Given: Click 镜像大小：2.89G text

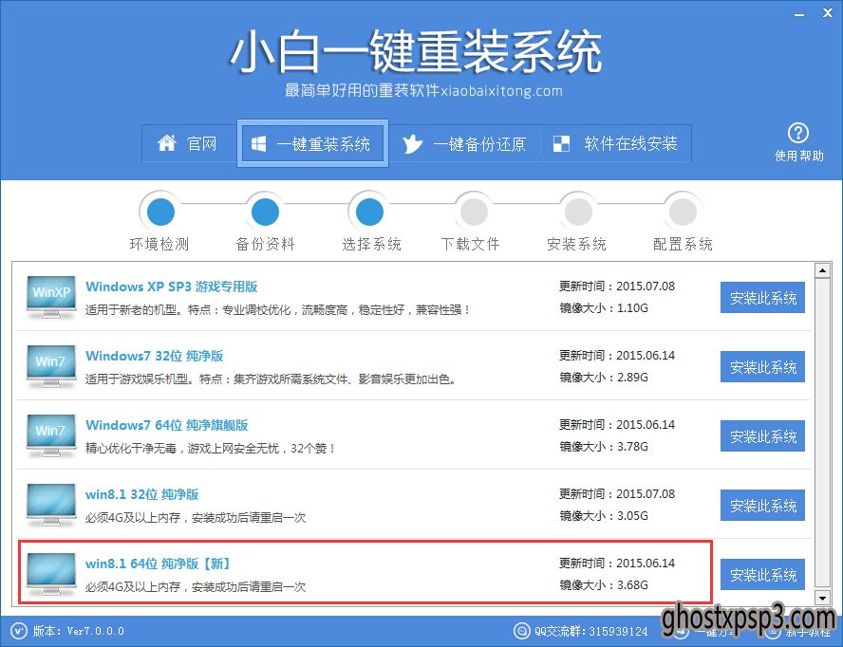Looking at the screenshot, I should [603, 378].
